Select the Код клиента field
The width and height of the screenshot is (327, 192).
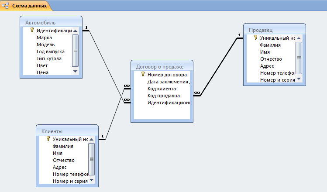[162, 89]
